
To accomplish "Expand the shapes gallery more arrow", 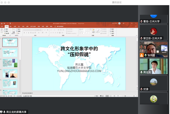I will tap(91, 33).
